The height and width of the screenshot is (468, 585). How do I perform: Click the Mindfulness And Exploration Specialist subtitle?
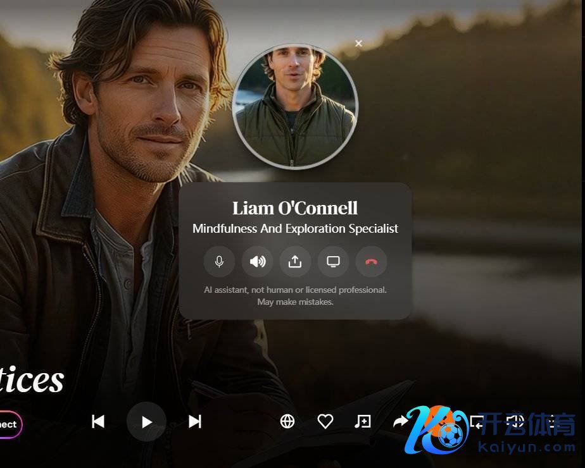tap(295, 228)
